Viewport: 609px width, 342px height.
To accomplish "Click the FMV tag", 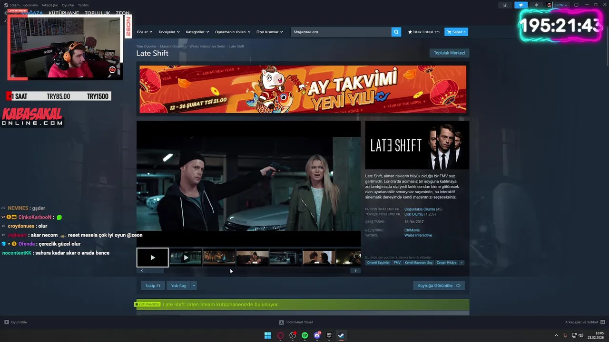I will [397, 263].
